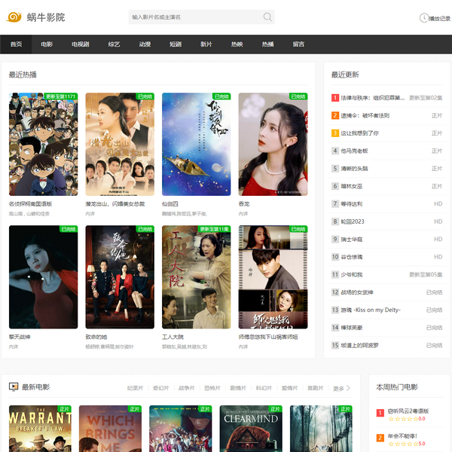This screenshot has height=452, width=452.
Task: Click the snail logo icon
Action: coord(14,17)
